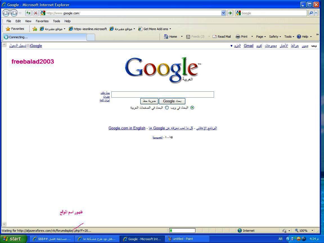This screenshot has width=324, height=243.
Task: Open the Safety dropdown menu
Action: (x=275, y=37)
